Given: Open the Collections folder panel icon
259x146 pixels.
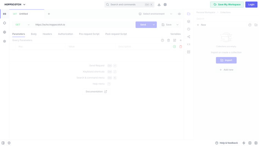Looking at the screenshot, I should tap(188, 14).
